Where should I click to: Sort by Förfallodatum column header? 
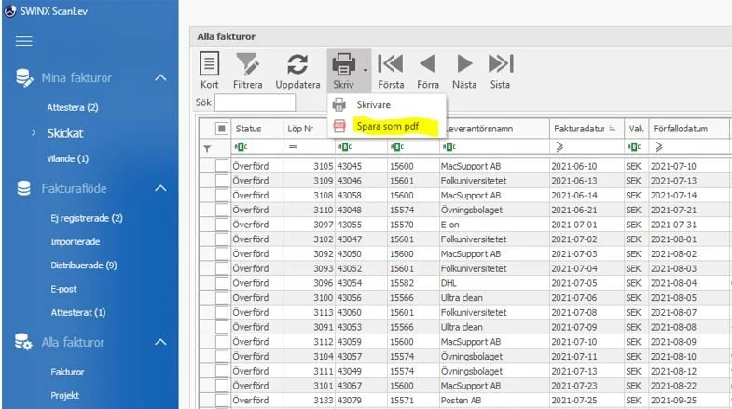[x=689, y=129]
